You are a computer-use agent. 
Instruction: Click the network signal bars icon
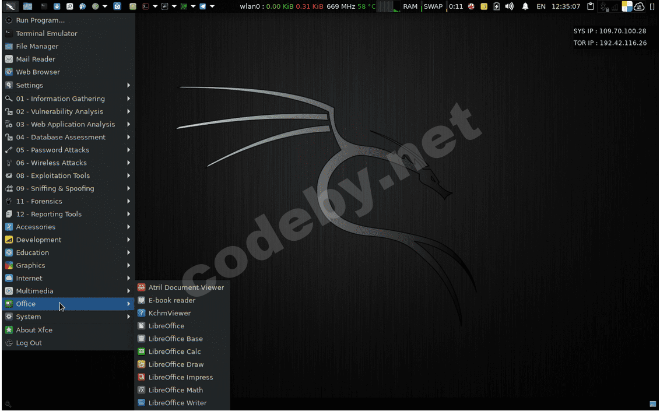click(x=615, y=7)
